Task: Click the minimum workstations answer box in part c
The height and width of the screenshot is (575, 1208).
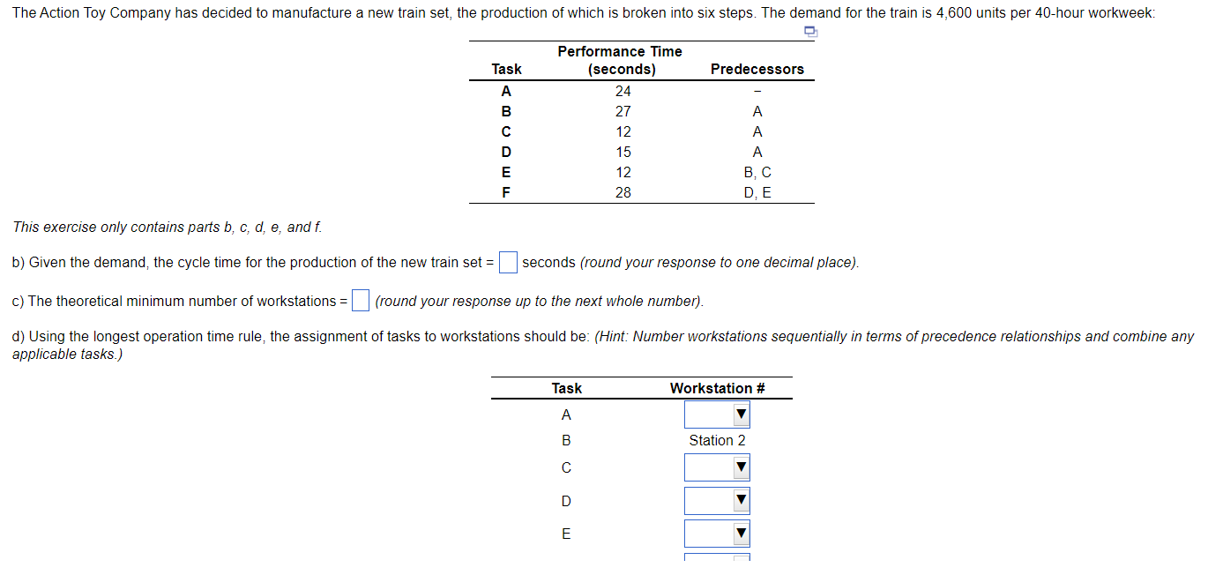Action: click(x=359, y=300)
